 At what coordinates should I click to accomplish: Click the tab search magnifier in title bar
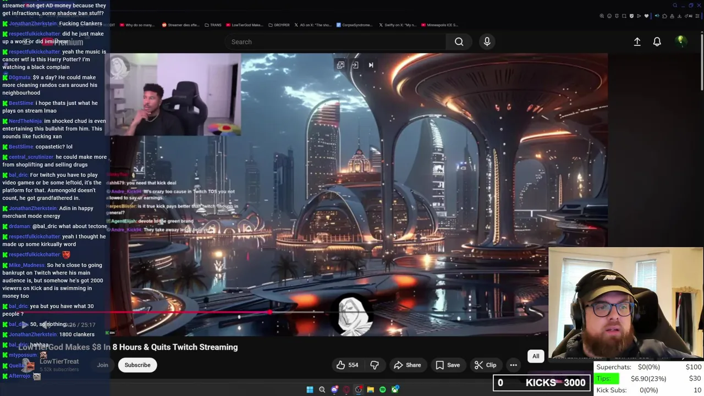(x=675, y=5)
